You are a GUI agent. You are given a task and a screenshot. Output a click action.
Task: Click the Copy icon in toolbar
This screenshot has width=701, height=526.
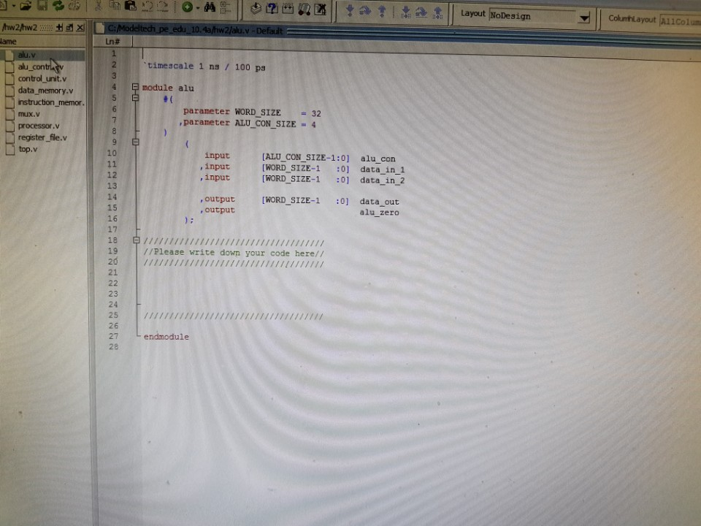(x=115, y=6)
